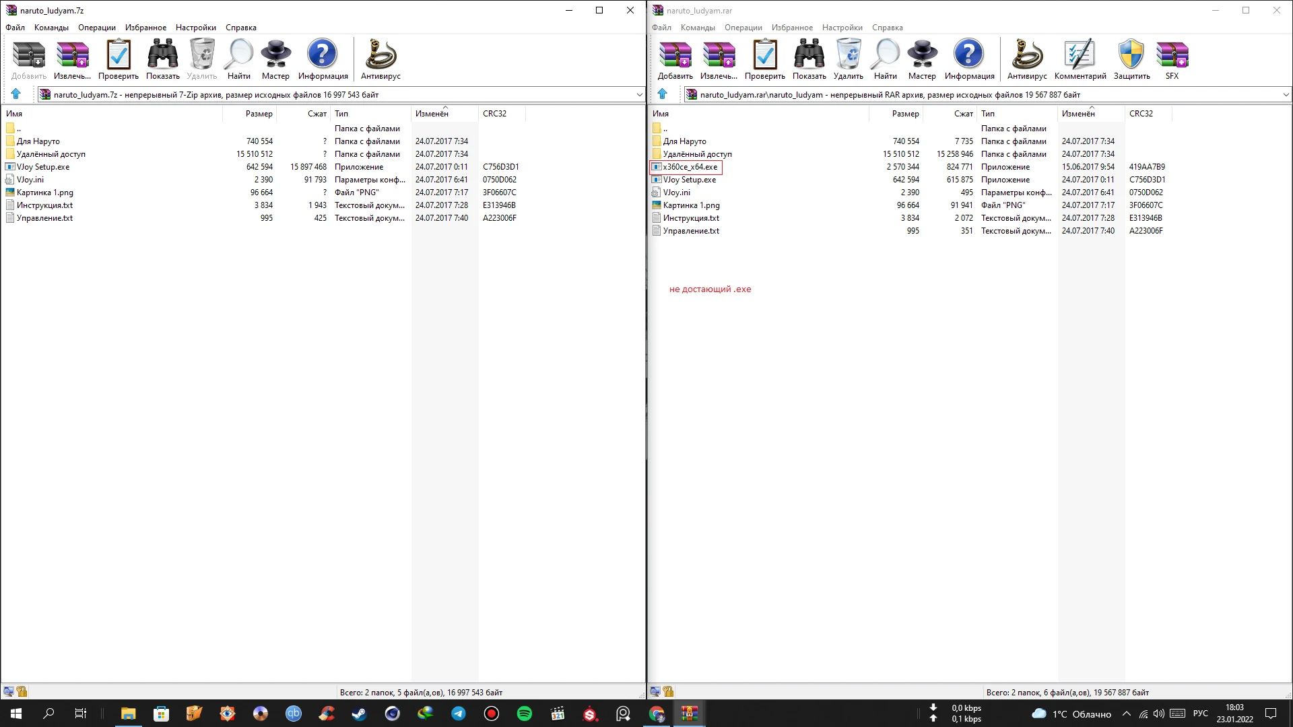
Task: Open Команды menu in the left window
Action: (51, 28)
